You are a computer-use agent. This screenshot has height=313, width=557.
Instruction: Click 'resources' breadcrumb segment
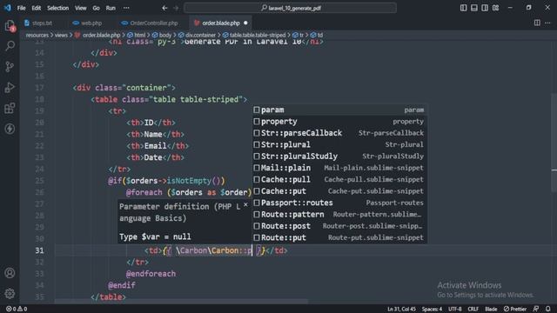(x=37, y=35)
